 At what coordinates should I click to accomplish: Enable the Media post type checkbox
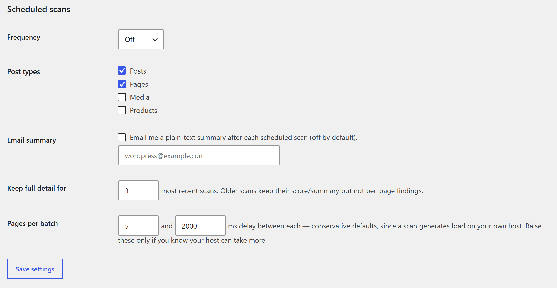pos(122,97)
